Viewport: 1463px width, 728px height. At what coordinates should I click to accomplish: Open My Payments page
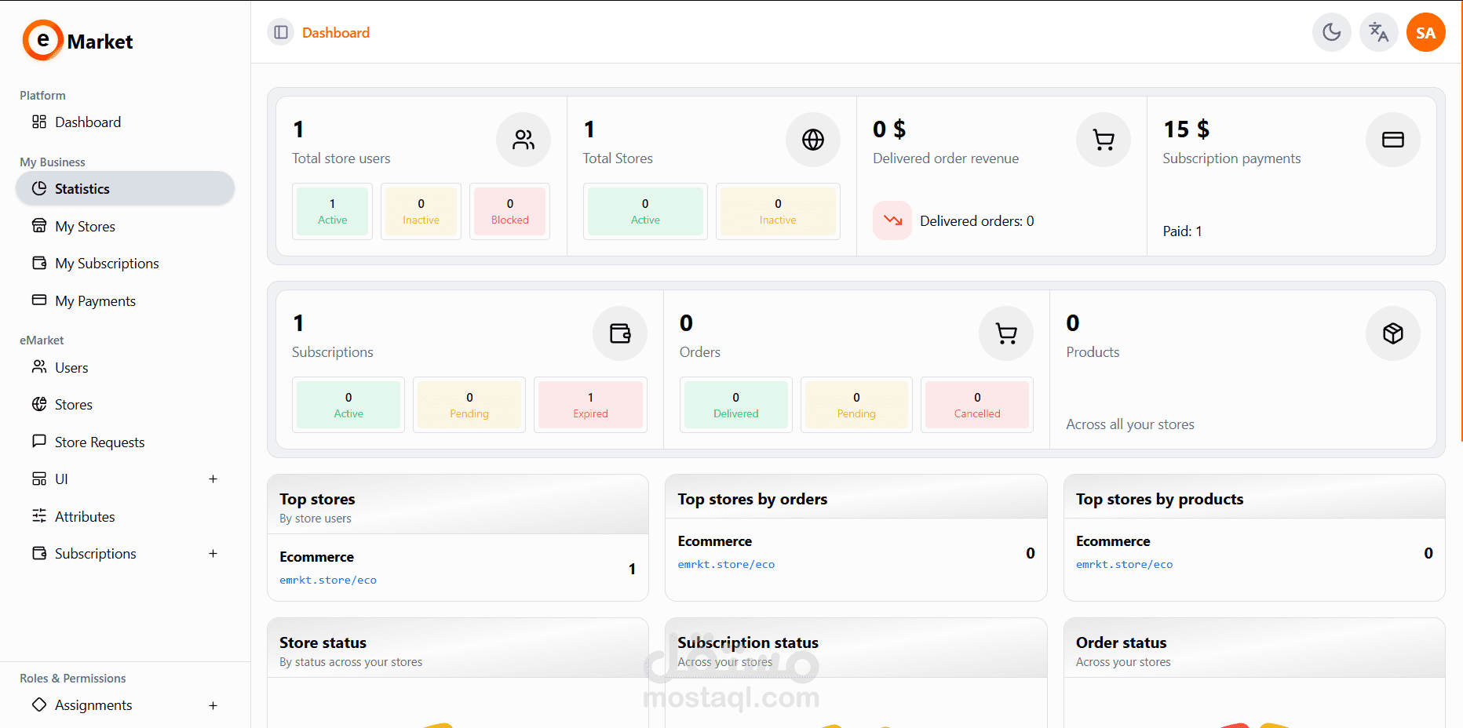(x=126, y=300)
